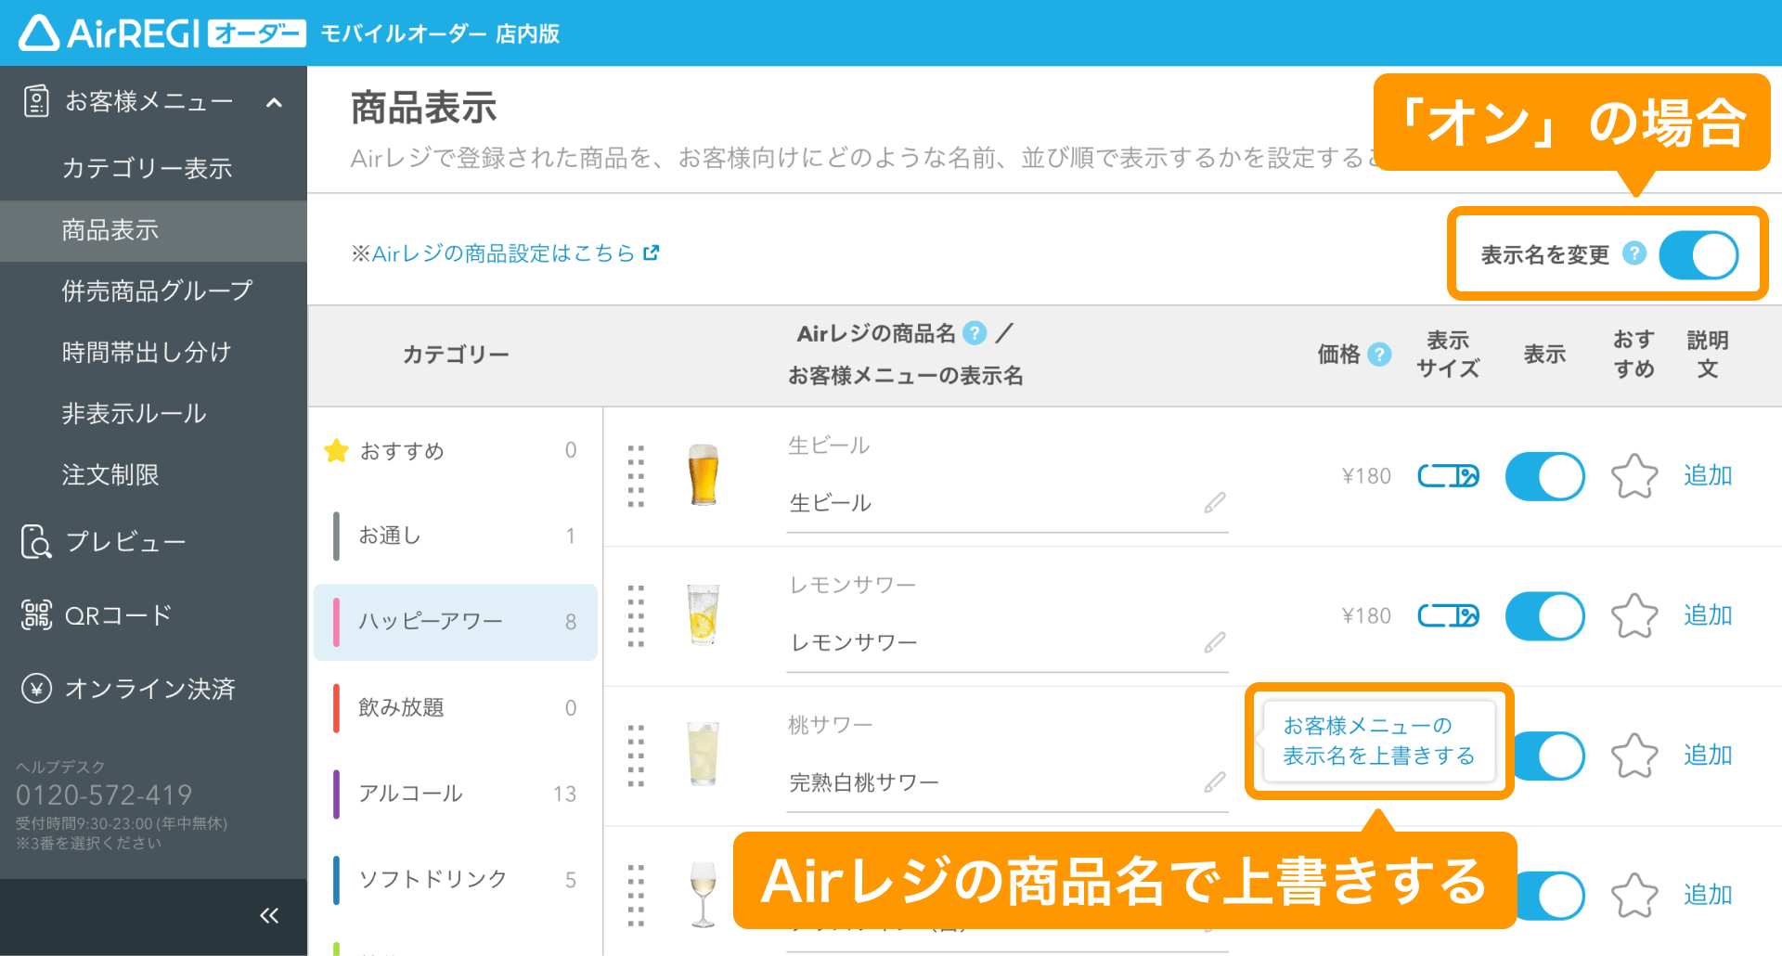Image resolution: width=1782 pixels, height=956 pixels.
Task: Select the QRコード icon in the sidebar
Action: click(34, 614)
